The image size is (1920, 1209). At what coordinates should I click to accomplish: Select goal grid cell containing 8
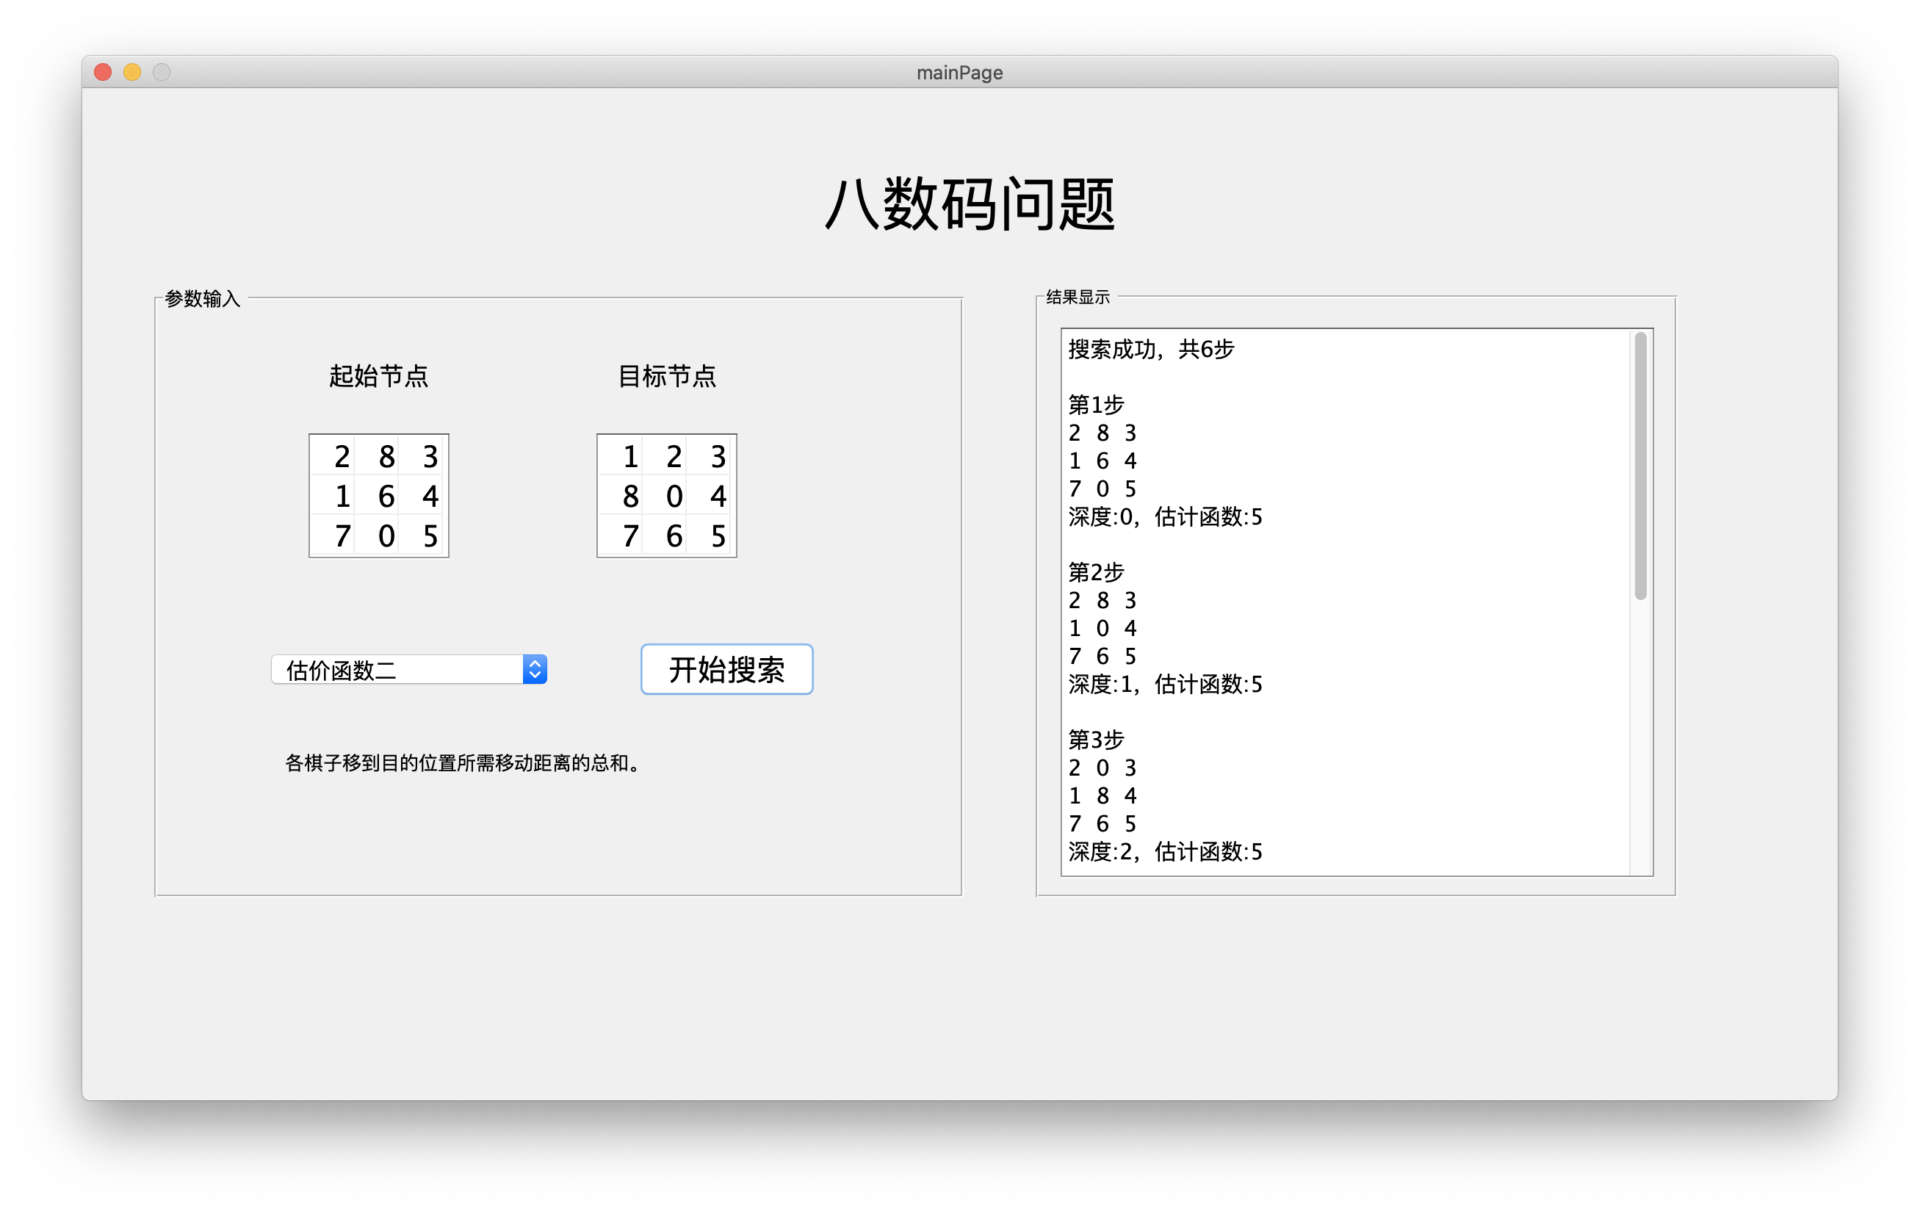click(630, 496)
